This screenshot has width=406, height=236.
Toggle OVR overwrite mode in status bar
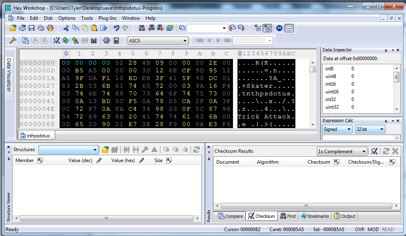pos(359,230)
